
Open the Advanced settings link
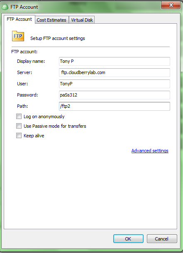(x=150, y=151)
